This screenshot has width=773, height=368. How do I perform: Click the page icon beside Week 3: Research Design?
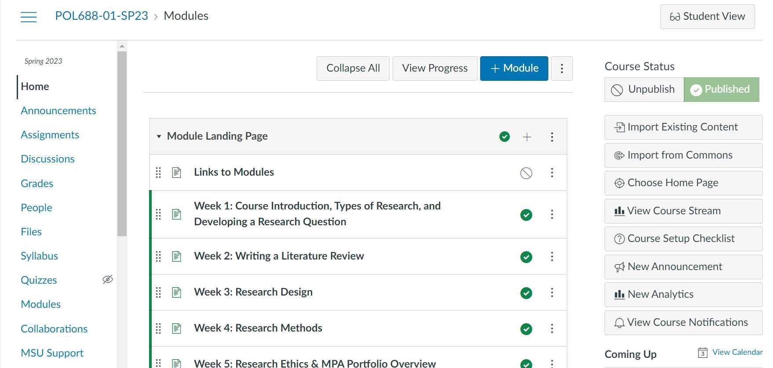(176, 292)
